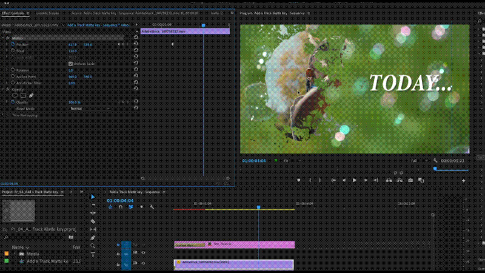Open Program Monitor Fit zoom dropdown

coord(292,161)
